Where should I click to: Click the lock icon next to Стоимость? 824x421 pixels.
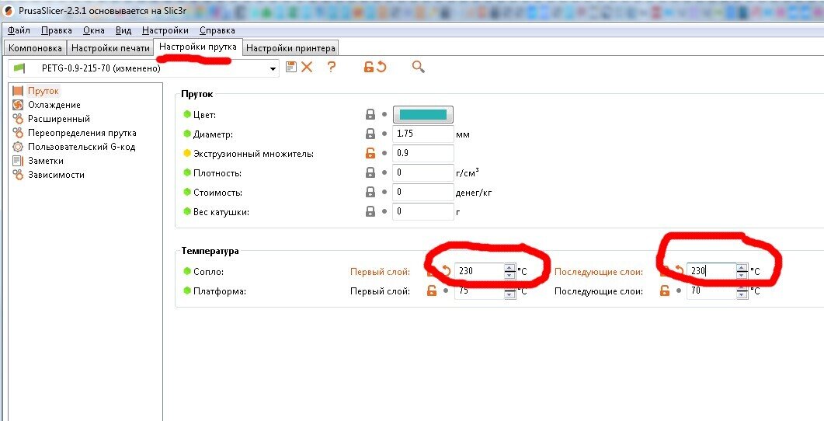[x=370, y=193]
